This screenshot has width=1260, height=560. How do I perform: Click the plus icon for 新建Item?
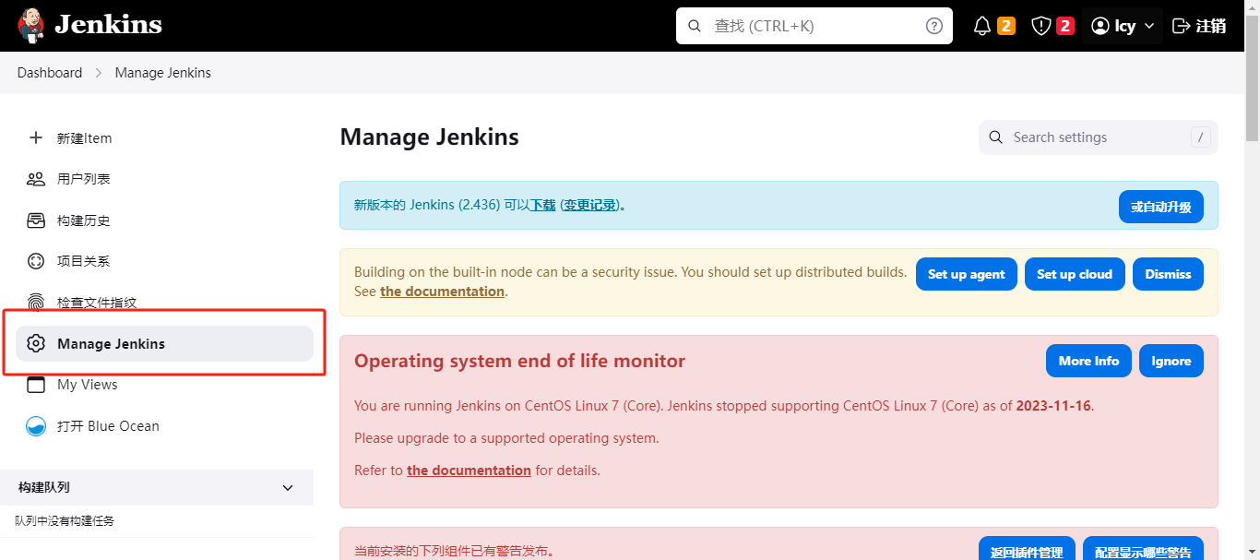click(36, 137)
